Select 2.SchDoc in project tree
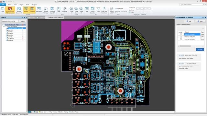Screen dimensions: 207x116 10,30
